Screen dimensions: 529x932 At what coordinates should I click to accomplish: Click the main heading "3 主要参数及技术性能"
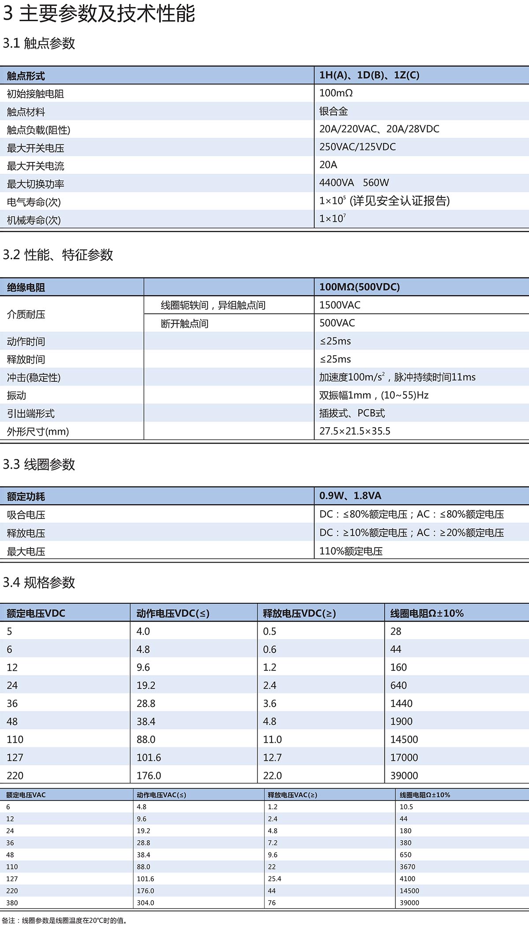click(x=99, y=13)
